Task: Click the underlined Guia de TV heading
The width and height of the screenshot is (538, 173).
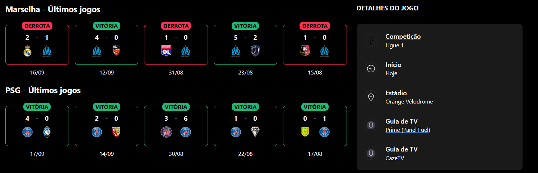Action: (402, 121)
